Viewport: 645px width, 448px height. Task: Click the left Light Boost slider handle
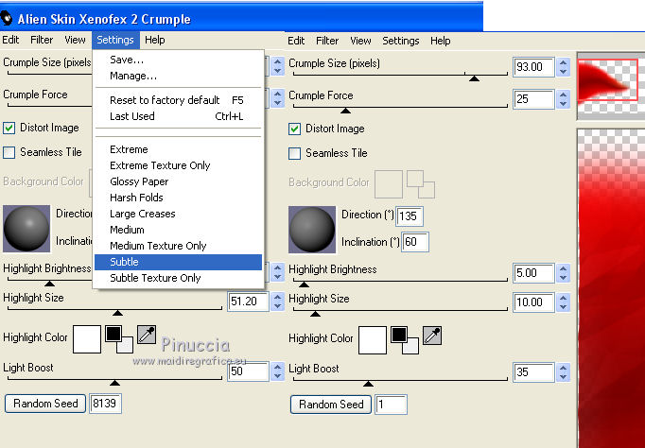pyautogui.click(x=114, y=383)
